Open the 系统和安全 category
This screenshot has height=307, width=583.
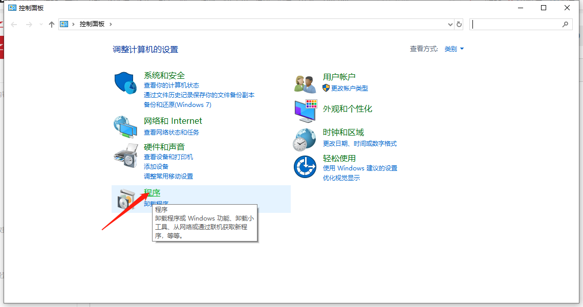[164, 75]
